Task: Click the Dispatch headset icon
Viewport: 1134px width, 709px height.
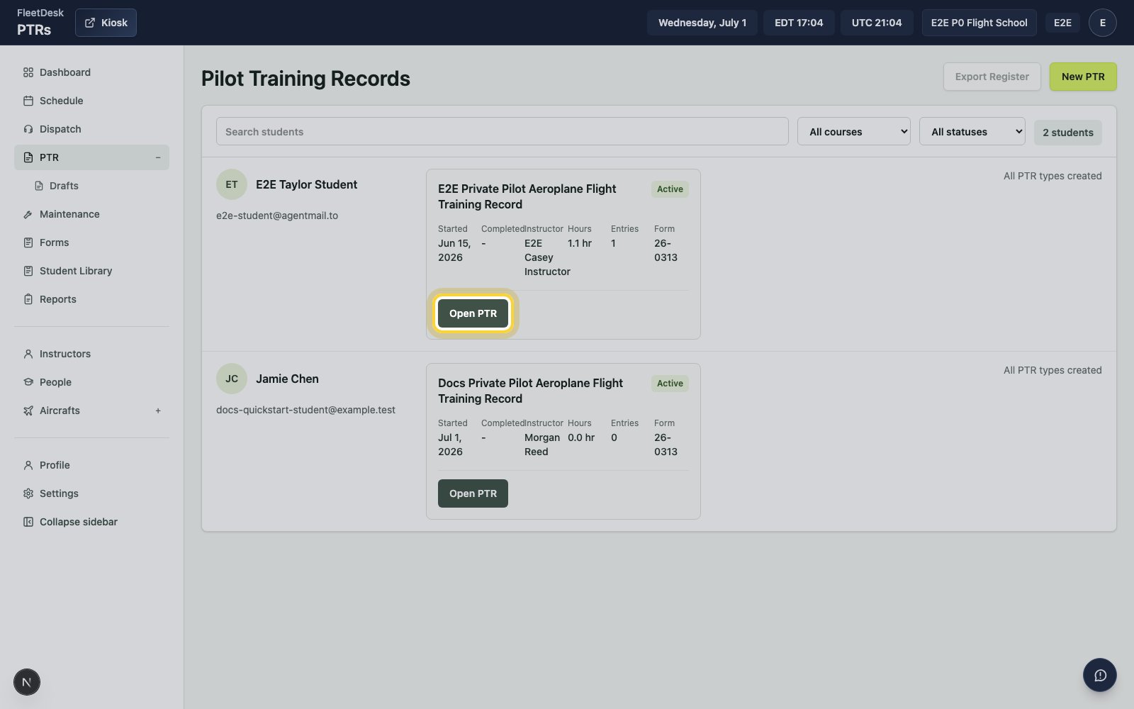Action: click(28, 129)
